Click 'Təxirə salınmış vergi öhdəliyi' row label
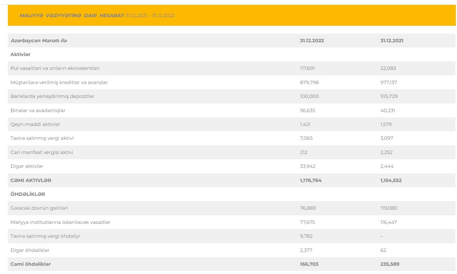 click(x=45, y=236)
